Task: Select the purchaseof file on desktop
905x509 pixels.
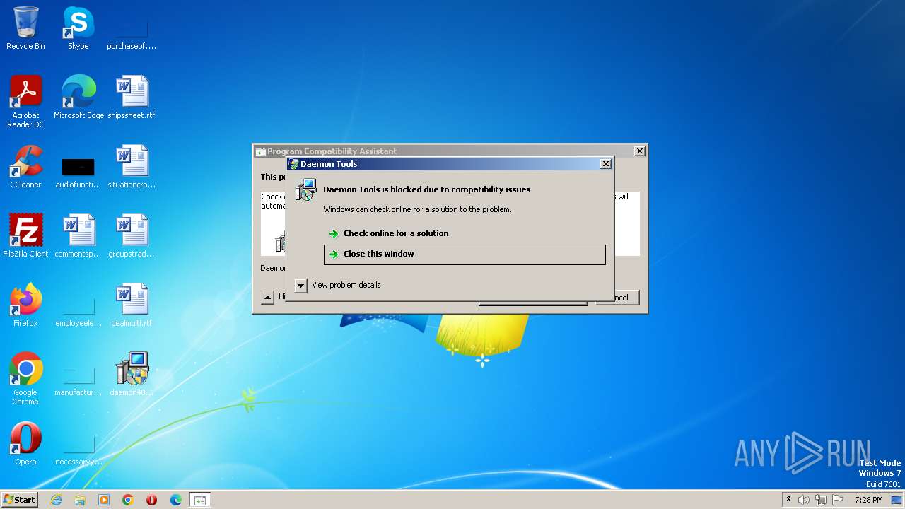Action: 131,28
